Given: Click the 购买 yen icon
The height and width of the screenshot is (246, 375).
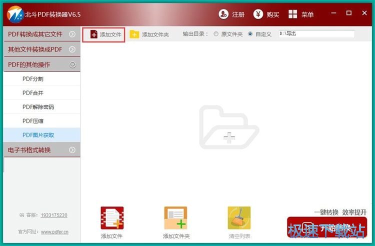Looking at the screenshot, I should coord(258,14).
